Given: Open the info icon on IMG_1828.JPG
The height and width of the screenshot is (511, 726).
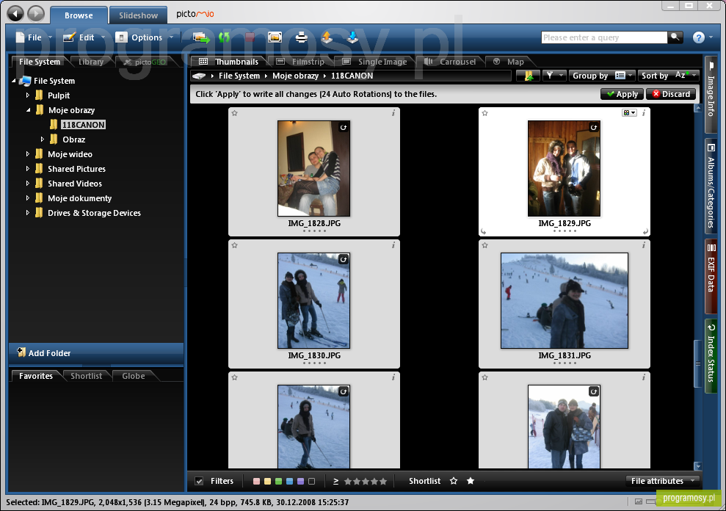Looking at the screenshot, I should tap(393, 113).
